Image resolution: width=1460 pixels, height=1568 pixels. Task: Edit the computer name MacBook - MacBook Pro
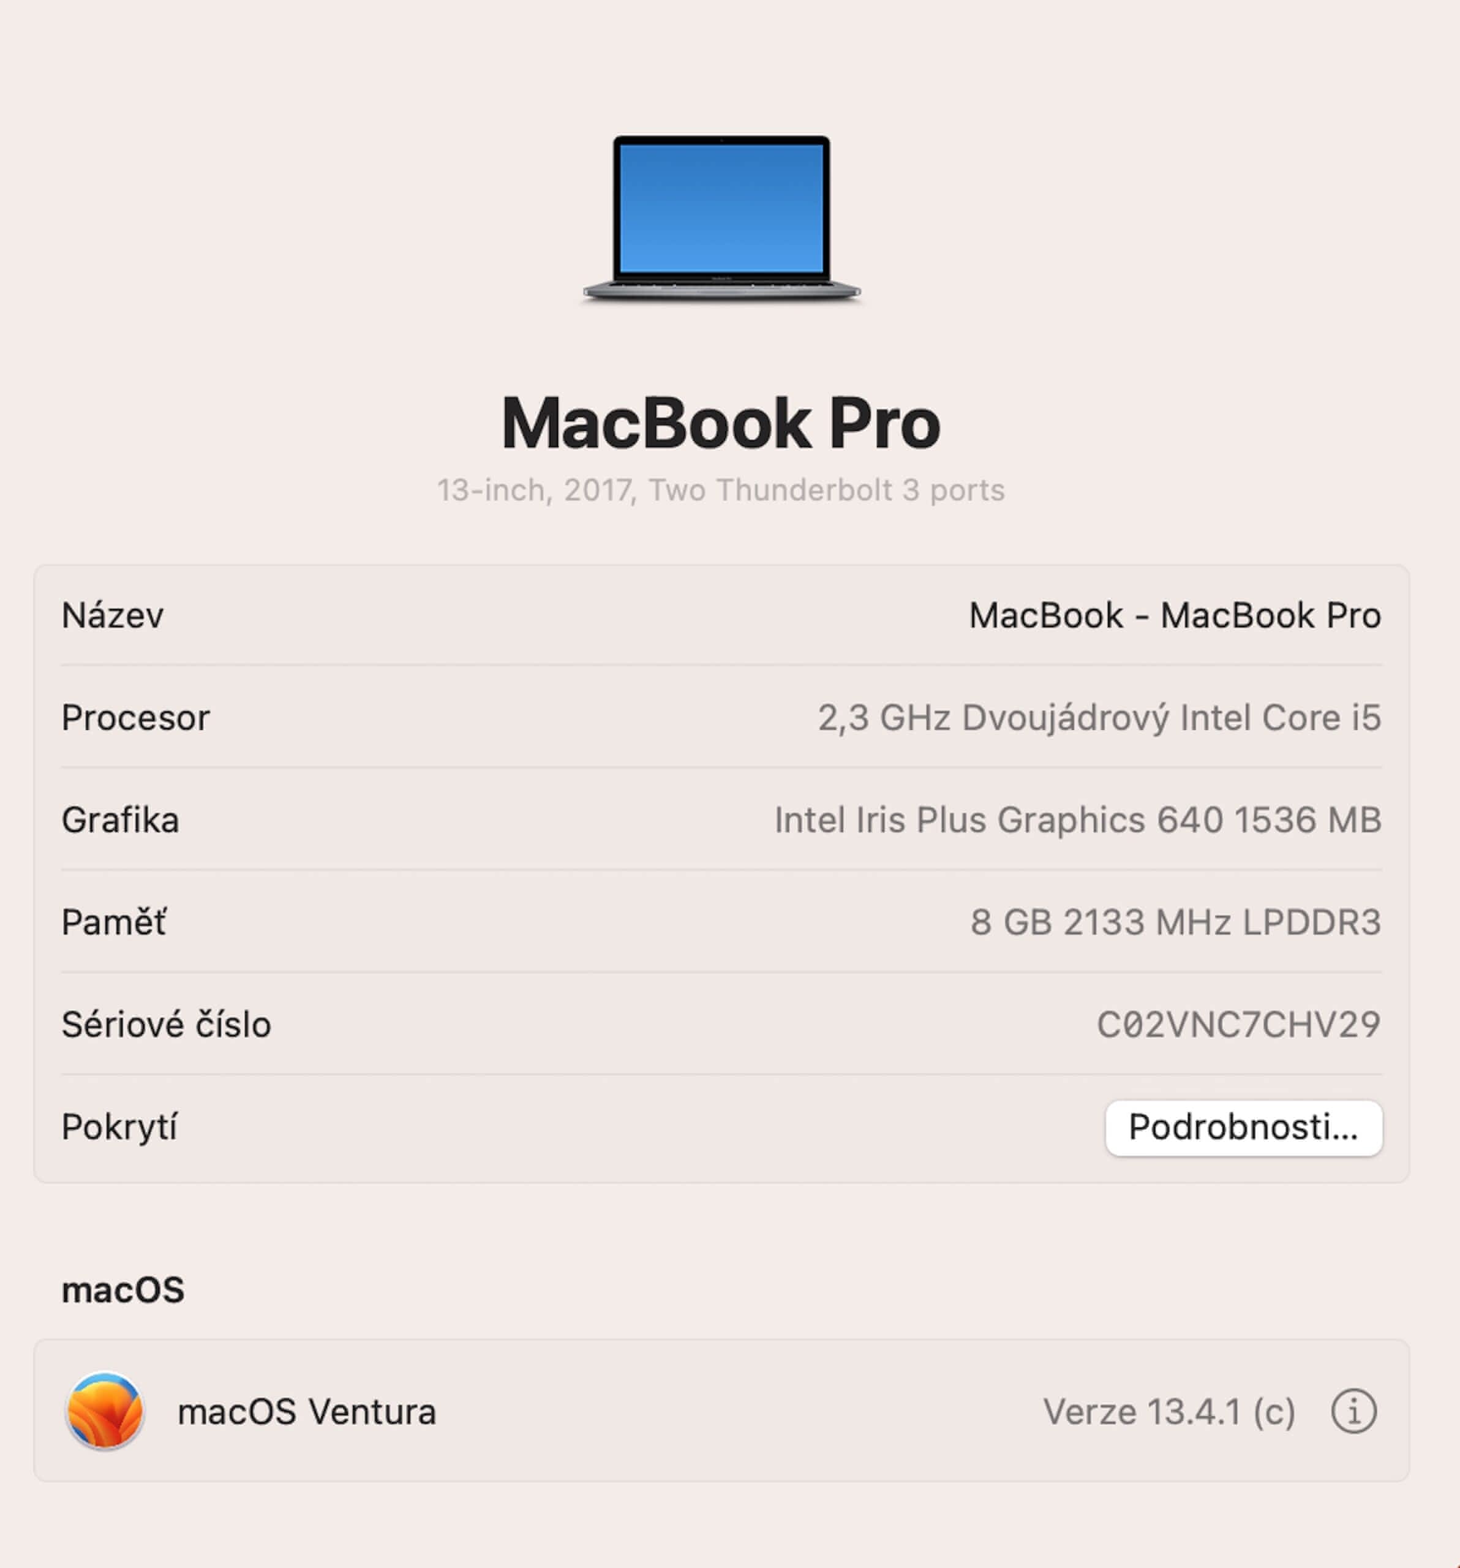tap(1175, 615)
